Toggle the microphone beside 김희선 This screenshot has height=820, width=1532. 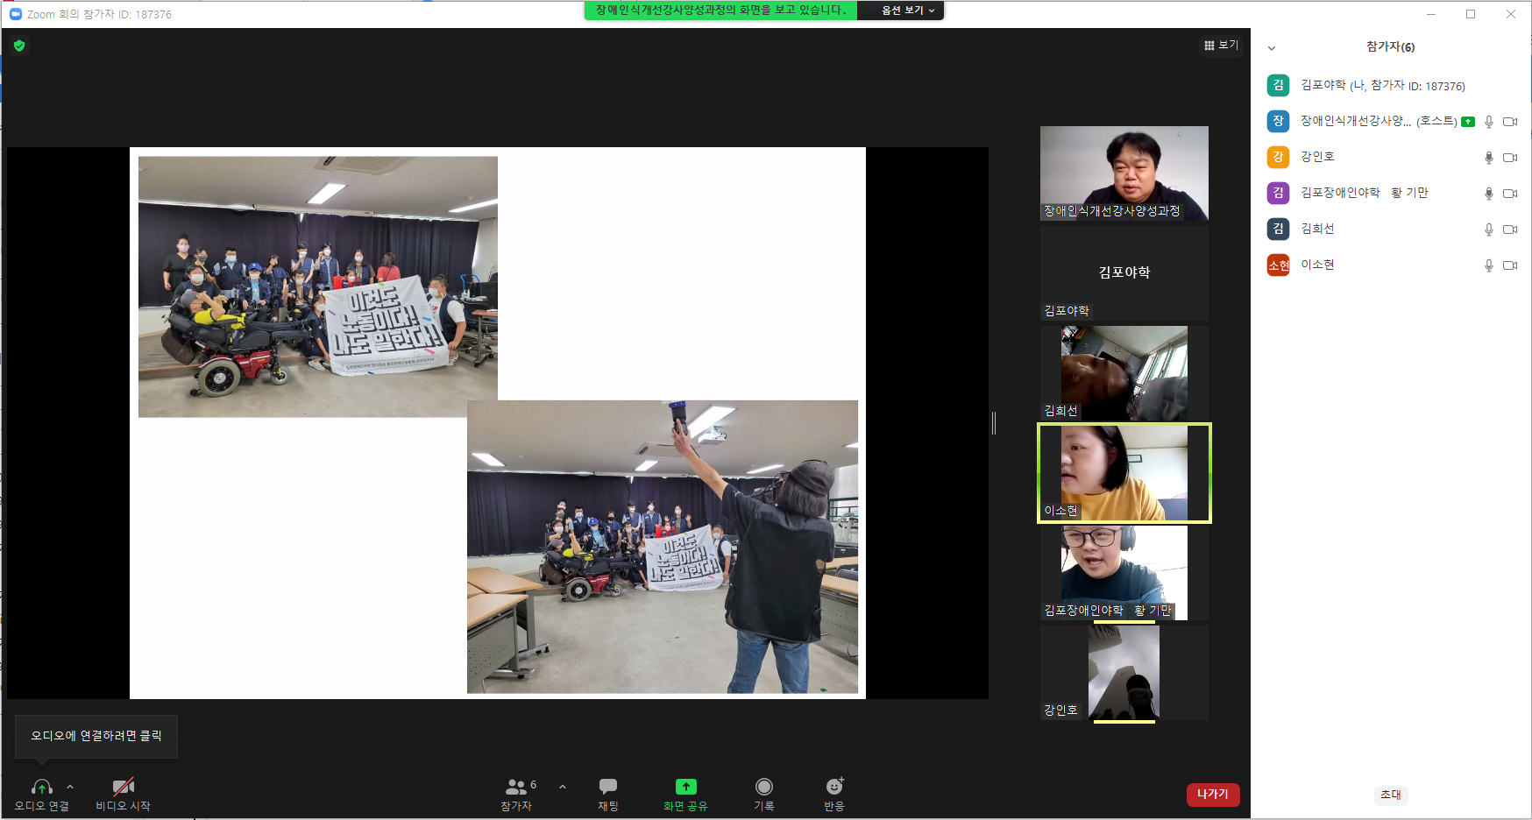(x=1488, y=230)
